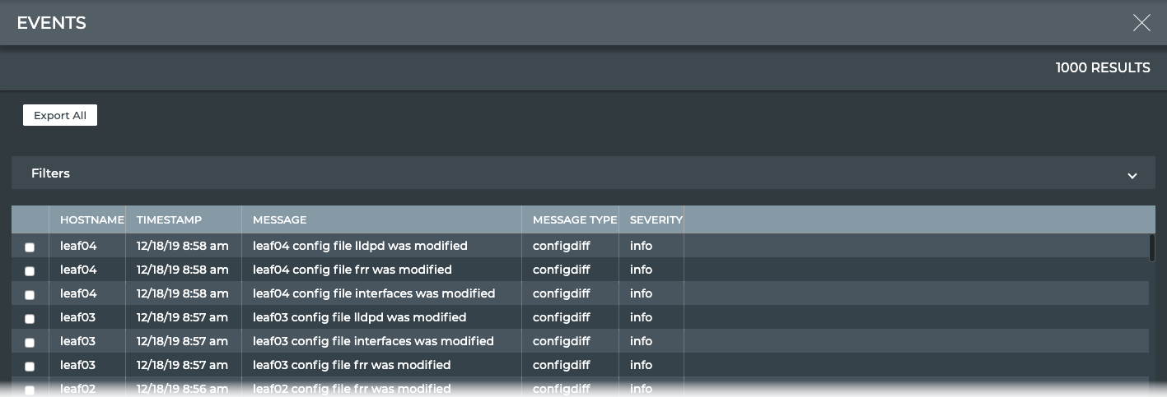The height and width of the screenshot is (397, 1167).
Task: Sort by the Message Type column header
Action: click(574, 219)
